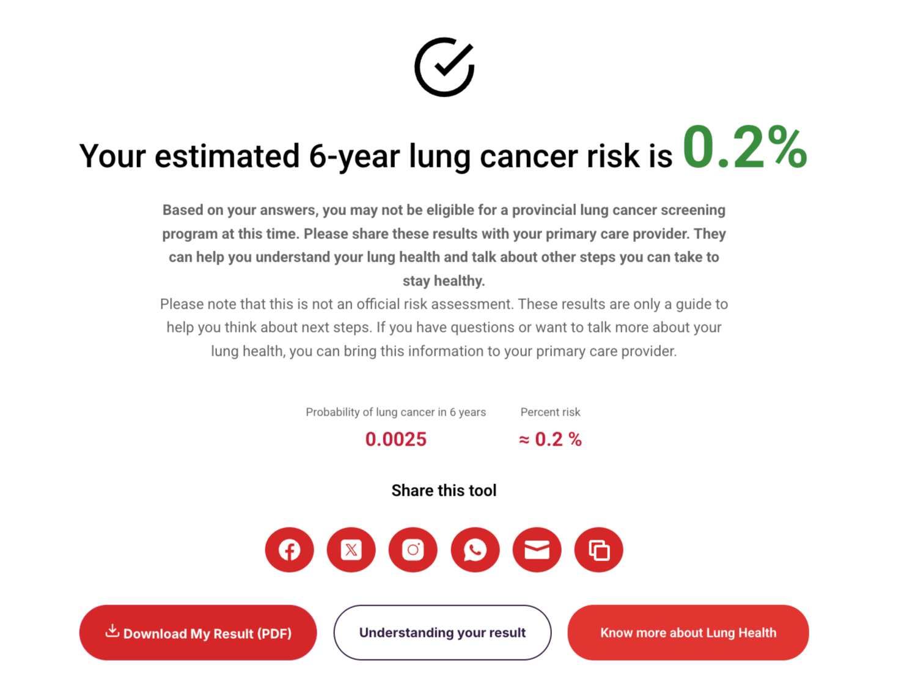Click the screening eligibility message text

pyautogui.click(x=444, y=245)
